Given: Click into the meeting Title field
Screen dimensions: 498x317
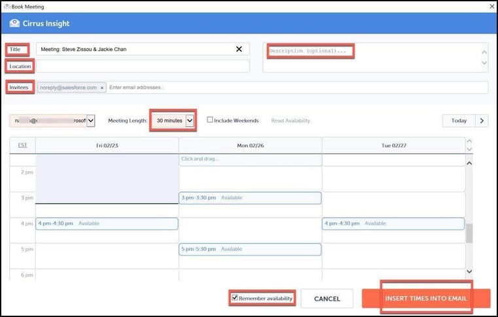Looking at the screenshot, I should pyautogui.click(x=143, y=49).
